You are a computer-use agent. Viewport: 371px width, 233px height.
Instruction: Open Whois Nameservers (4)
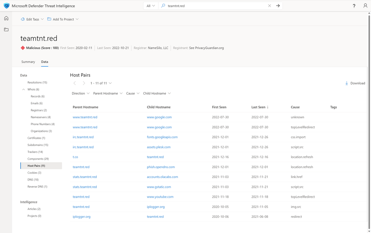pyautogui.click(x=41, y=117)
